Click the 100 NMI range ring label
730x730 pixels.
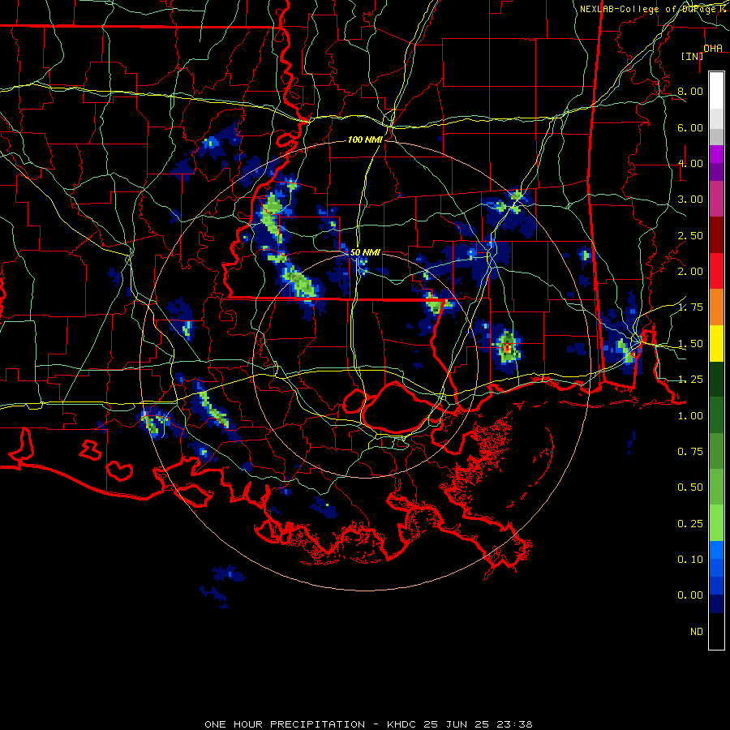pyautogui.click(x=365, y=140)
